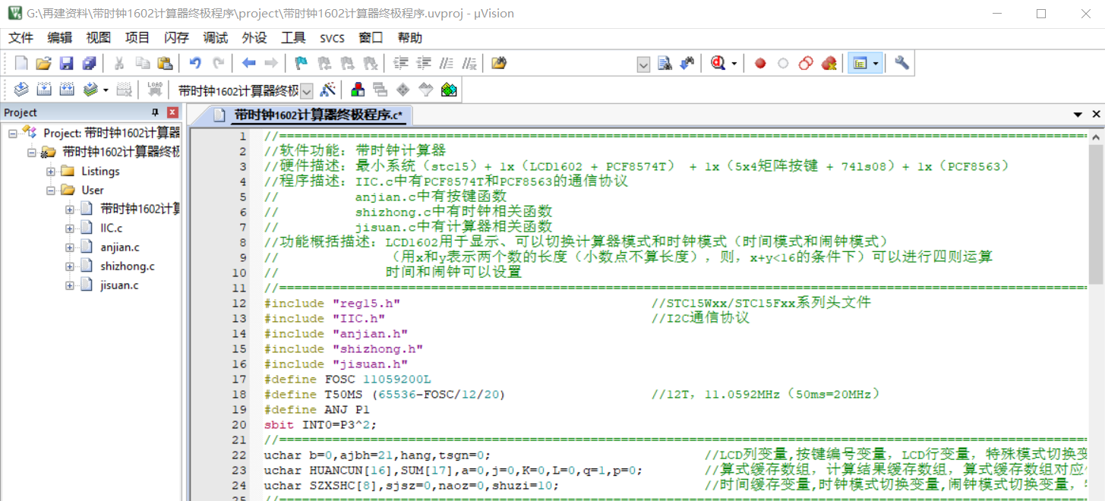This screenshot has width=1105, height=501.
Task: Click line 20 sbit INT0=P3^2 code
Action: pyautogui.click(x=320, y=425)
